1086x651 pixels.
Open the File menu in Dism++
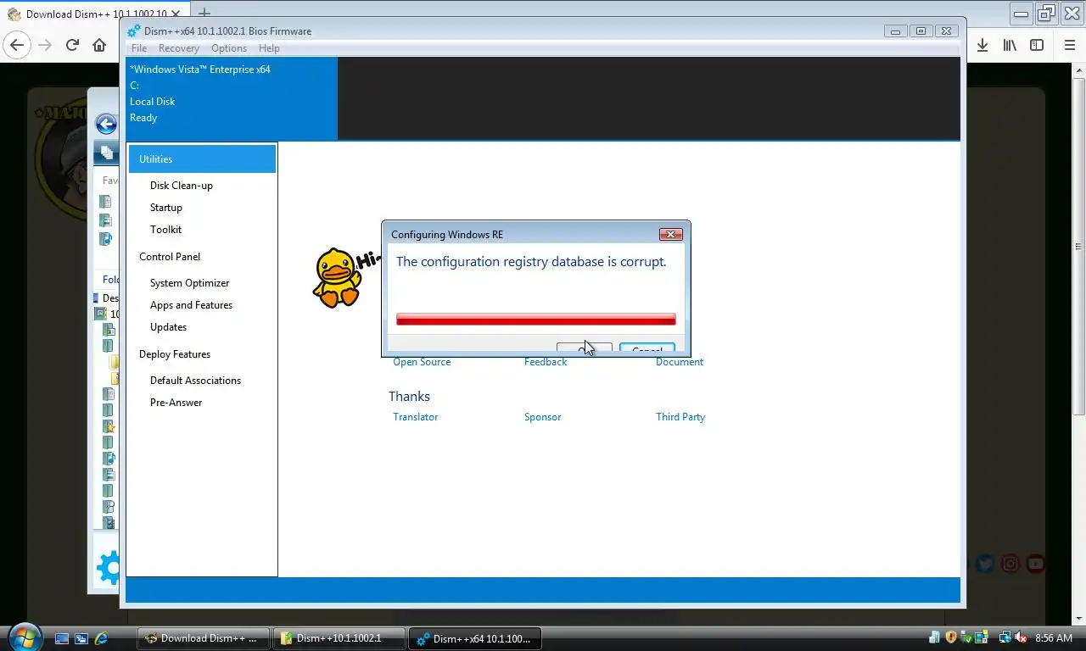tap(139, 48)
